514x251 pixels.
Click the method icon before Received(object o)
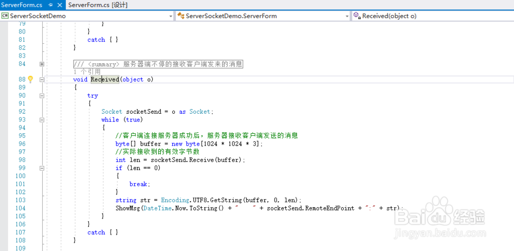point(357,16)
